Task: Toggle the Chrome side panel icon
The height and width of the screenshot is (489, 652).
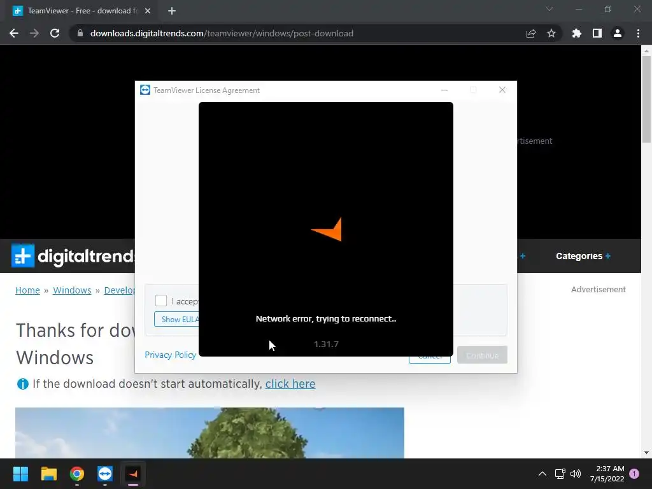Action: (x=597, y=33)
